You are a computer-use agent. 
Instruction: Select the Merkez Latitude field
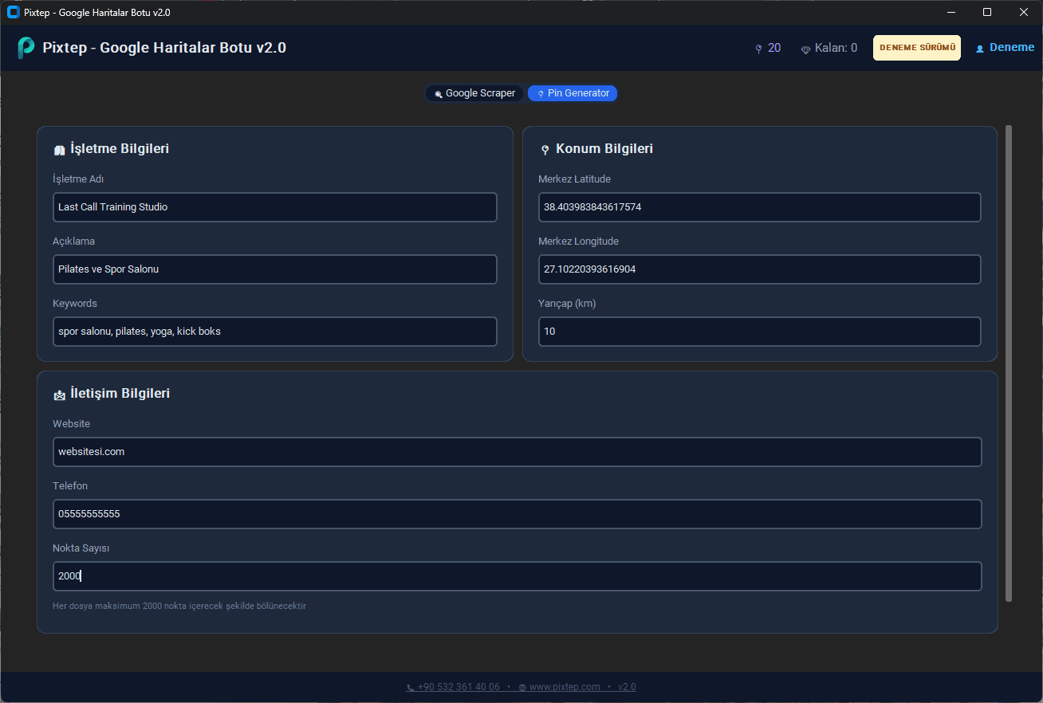coord(759,207)
